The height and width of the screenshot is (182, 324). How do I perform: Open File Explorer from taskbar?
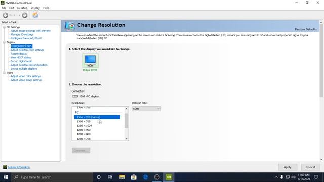tap(122, 177)
